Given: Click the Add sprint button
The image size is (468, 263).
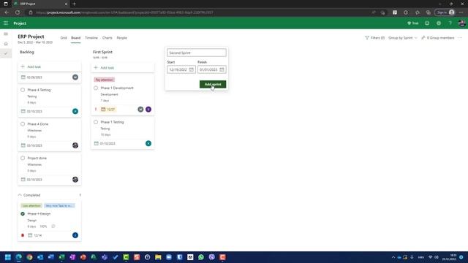Looking at the screenshot, I should 213,85.
